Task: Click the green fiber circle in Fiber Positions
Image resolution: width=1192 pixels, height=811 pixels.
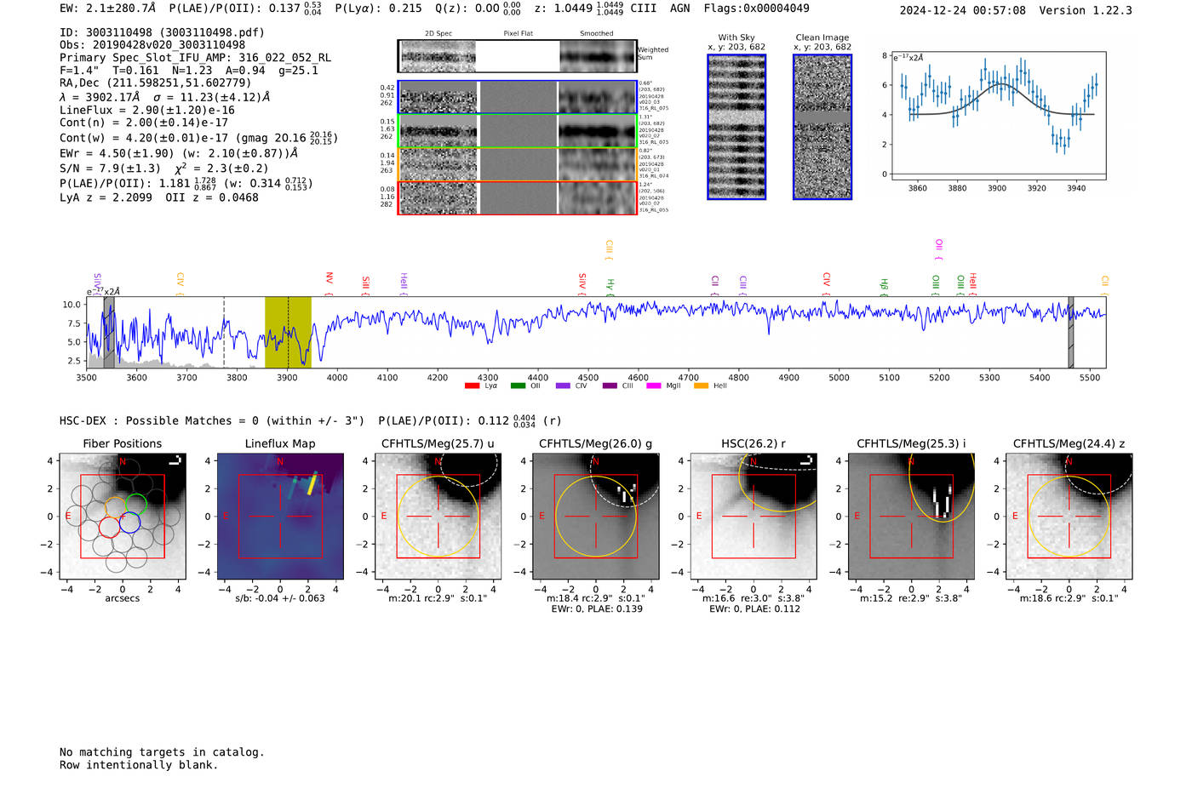Action: click(136, 504)
